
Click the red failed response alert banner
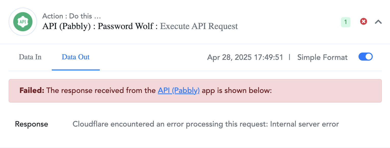pos(195,91)
